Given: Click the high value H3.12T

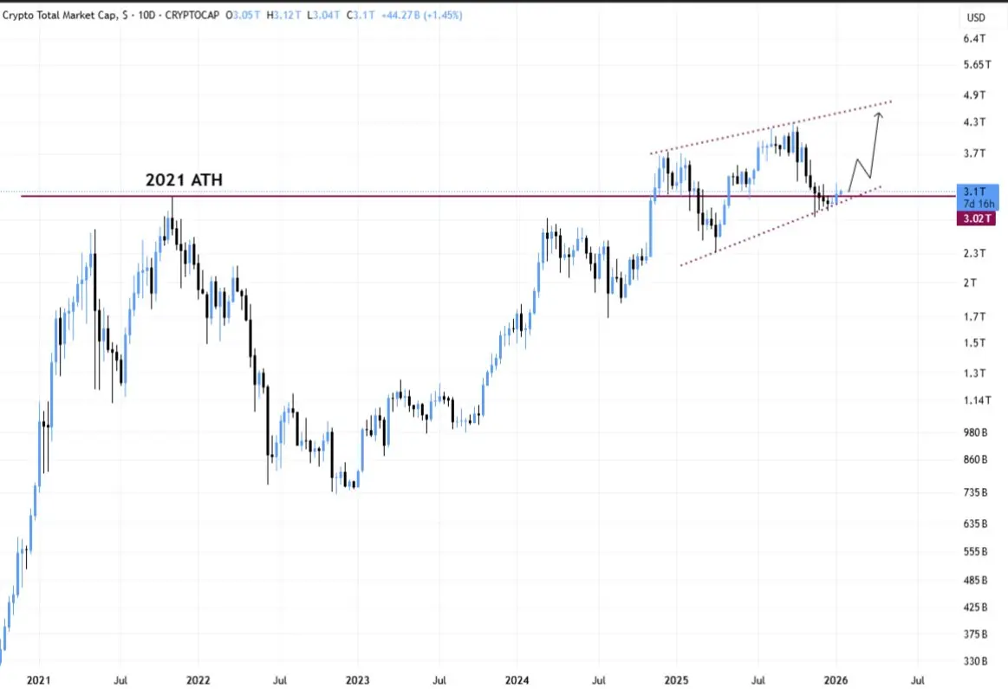Looking at the screenshot, I should click(283, 15).
